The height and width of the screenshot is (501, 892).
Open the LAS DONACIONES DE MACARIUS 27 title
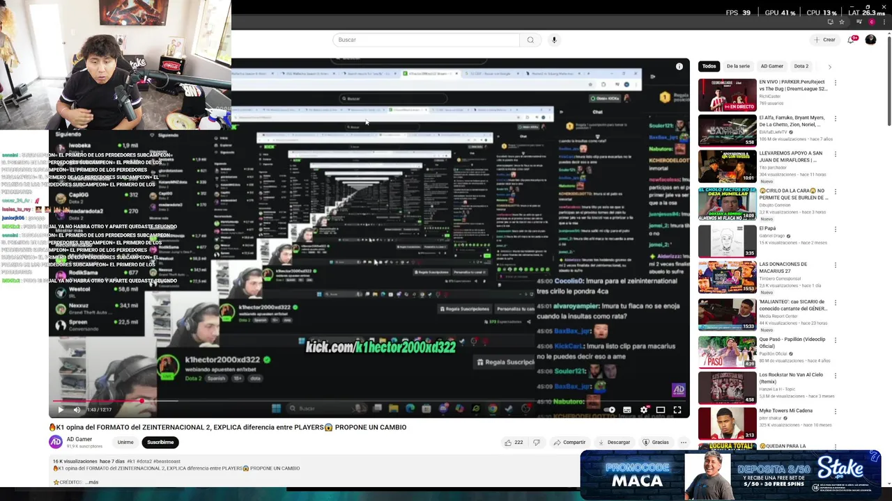[783, 267]
